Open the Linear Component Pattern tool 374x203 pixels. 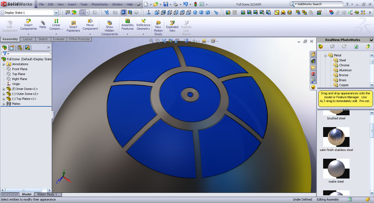click(x=56, y=24)
